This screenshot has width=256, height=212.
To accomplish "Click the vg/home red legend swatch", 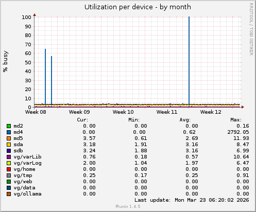I will click(x=9, y=169).
